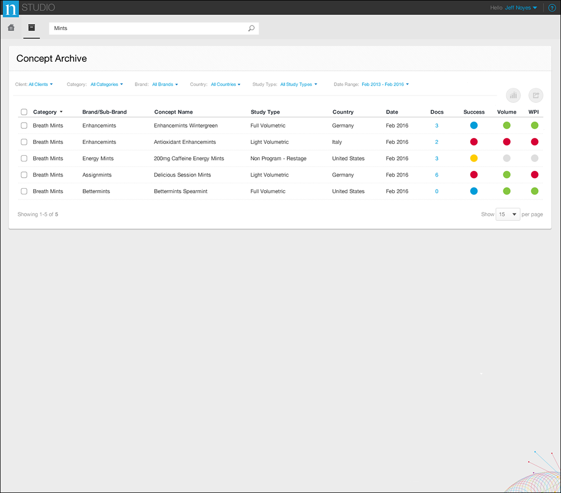Select the Bettermints Spearmint concept name
This screenshot has width=561, height=493.
pos(181,191)
